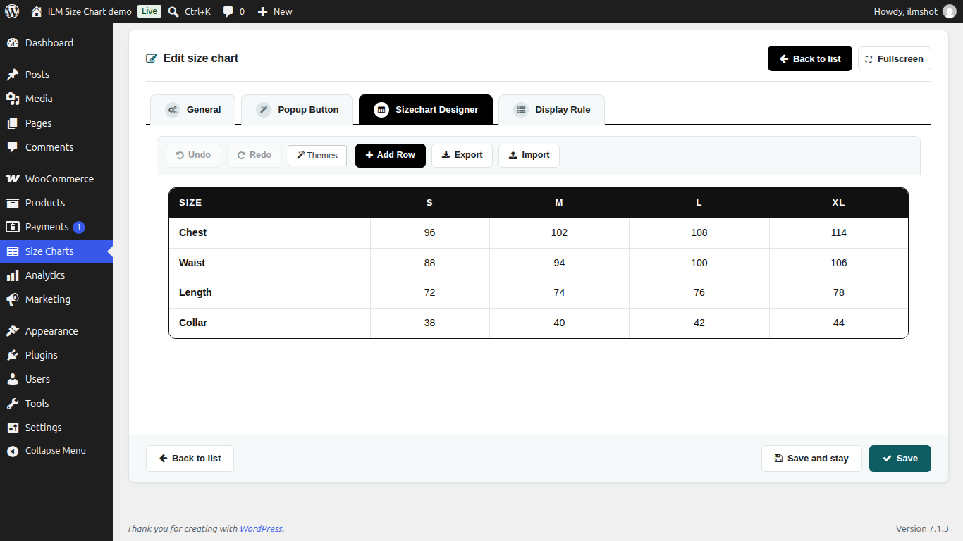Click the Media icon in sidebar
Image resolution: width=963 pixels, height=541 pixels.
13,99
